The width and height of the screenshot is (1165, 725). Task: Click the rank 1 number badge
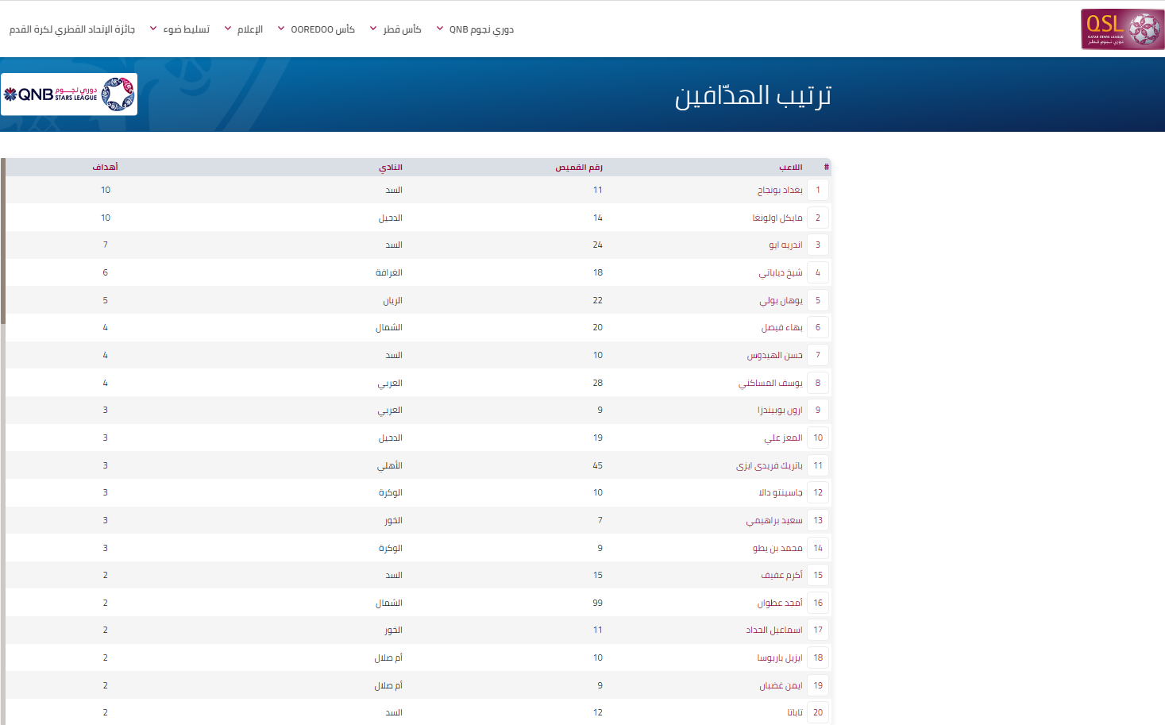(817, 191)
